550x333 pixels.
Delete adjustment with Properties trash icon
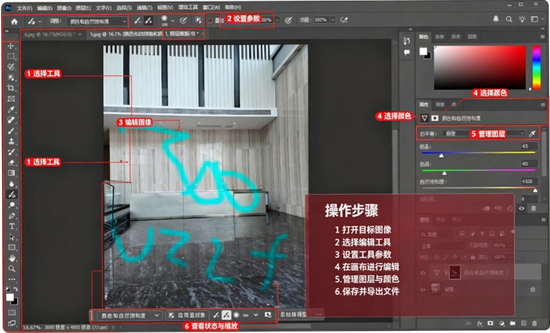pyautogui.click(x=533, y=208)
